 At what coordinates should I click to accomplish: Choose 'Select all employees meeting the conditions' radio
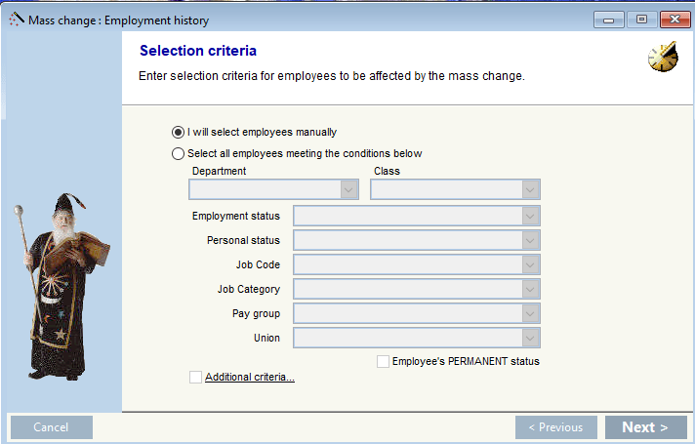[x=178, y=153]
